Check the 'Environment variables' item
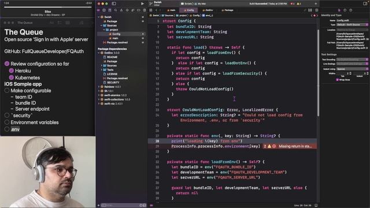The width and height of the screenshot is (370, 208). 7,122
